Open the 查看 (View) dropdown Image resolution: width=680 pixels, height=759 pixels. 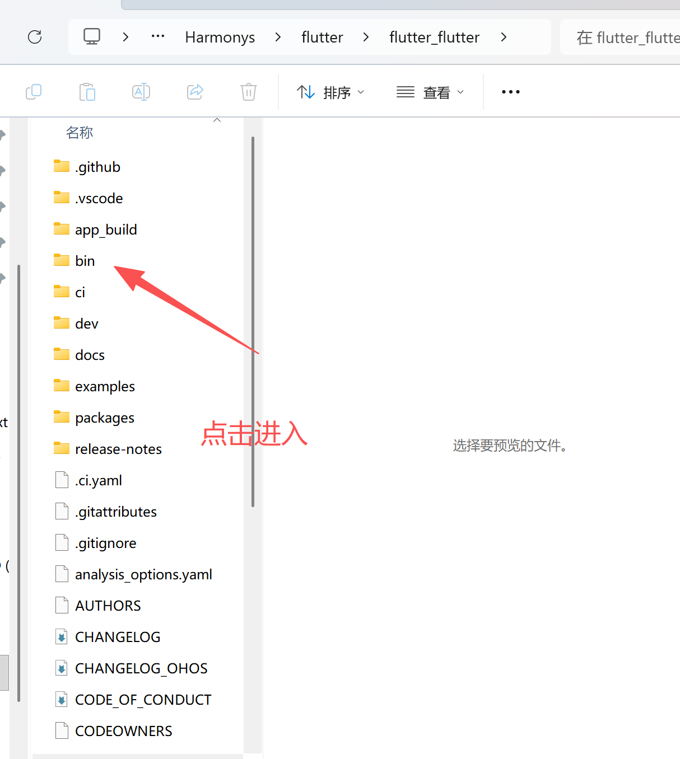click(430, 92)
